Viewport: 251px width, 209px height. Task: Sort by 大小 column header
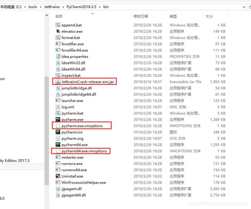click(209, 16)
